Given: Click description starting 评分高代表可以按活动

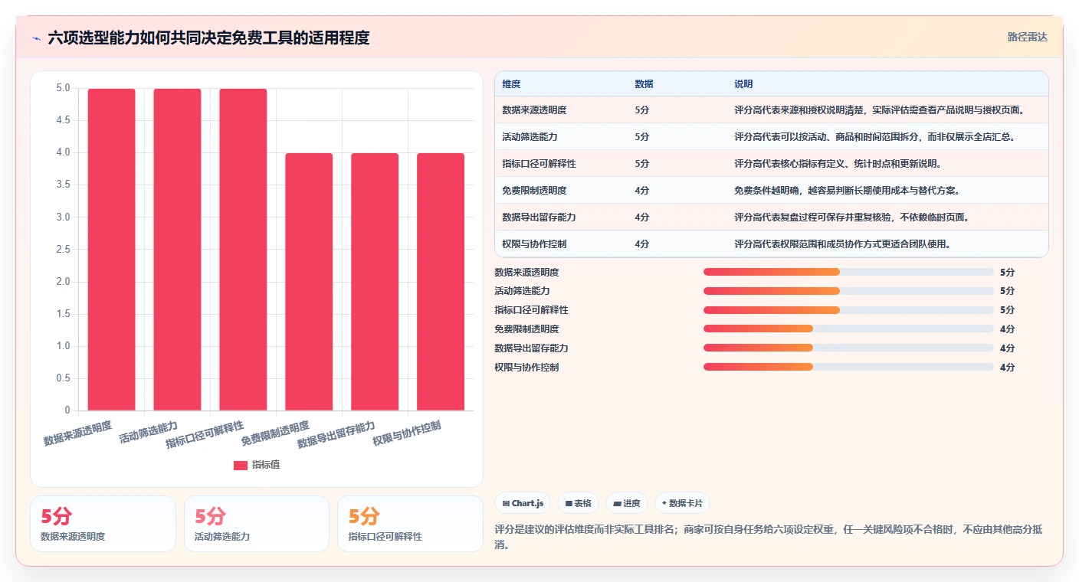Looking at the screenshot, I should [875, 137].
